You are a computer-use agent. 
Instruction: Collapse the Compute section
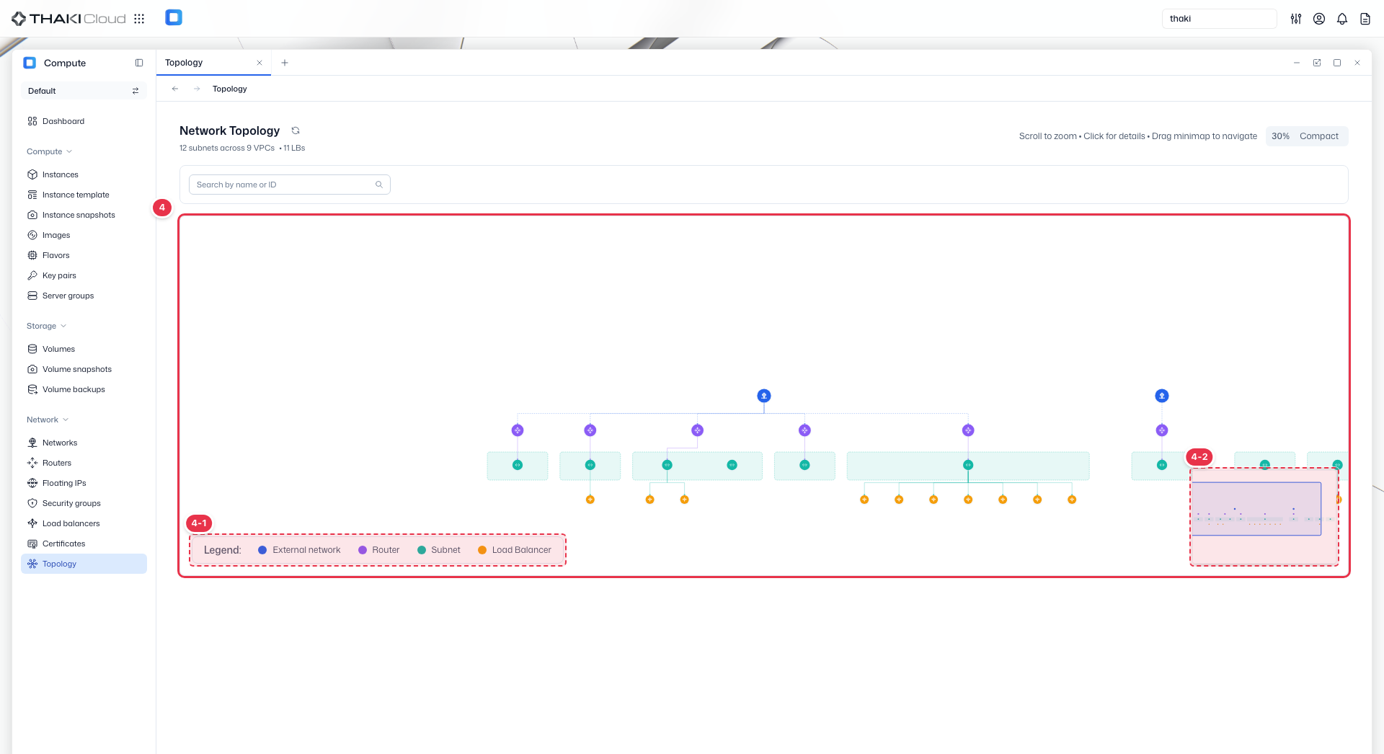[49, 151]
